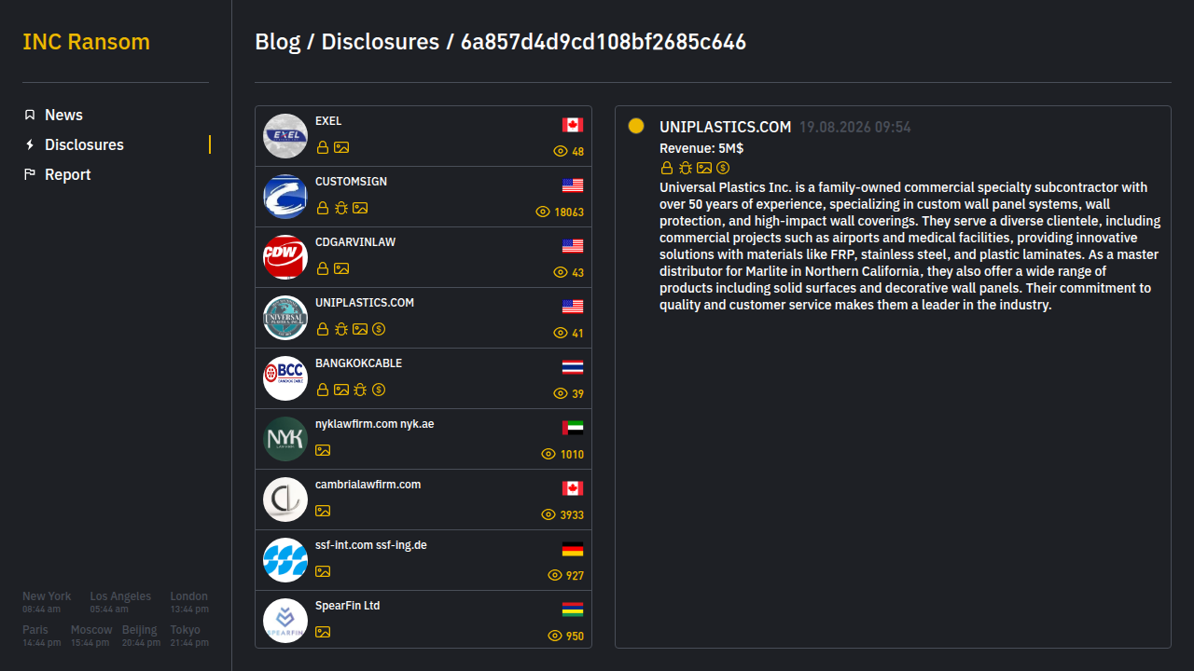Screen dimensions: 1194x671
Task: Select the 'ssf-int.com ssf-ing.de' entry name
Action: [371, 545]
